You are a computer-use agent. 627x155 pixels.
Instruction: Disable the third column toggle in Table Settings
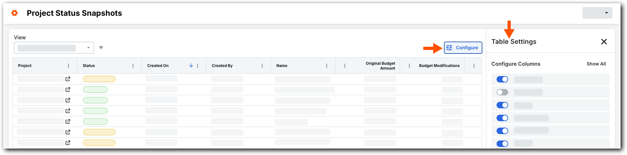(x=502, y=105)
